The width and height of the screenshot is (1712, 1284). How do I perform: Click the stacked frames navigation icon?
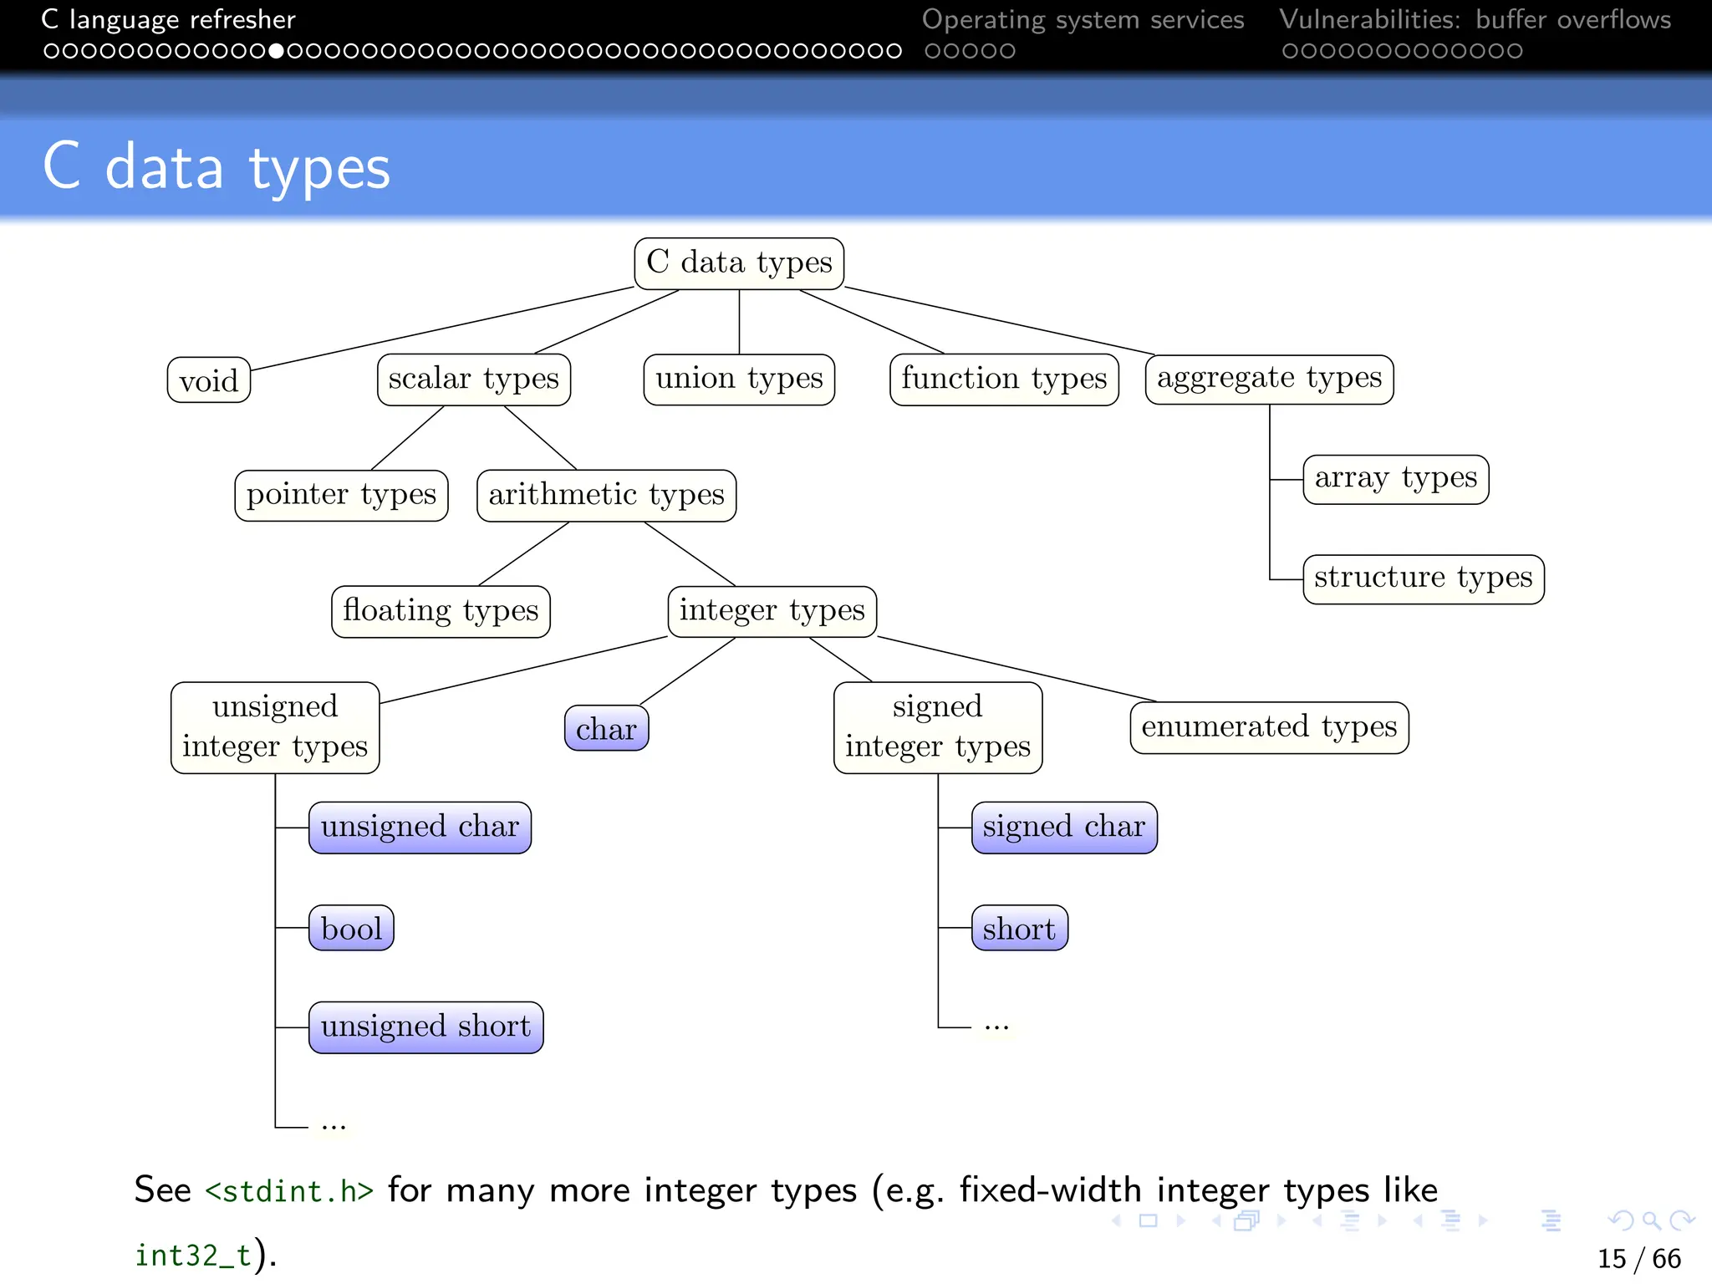point(1246,1221)
